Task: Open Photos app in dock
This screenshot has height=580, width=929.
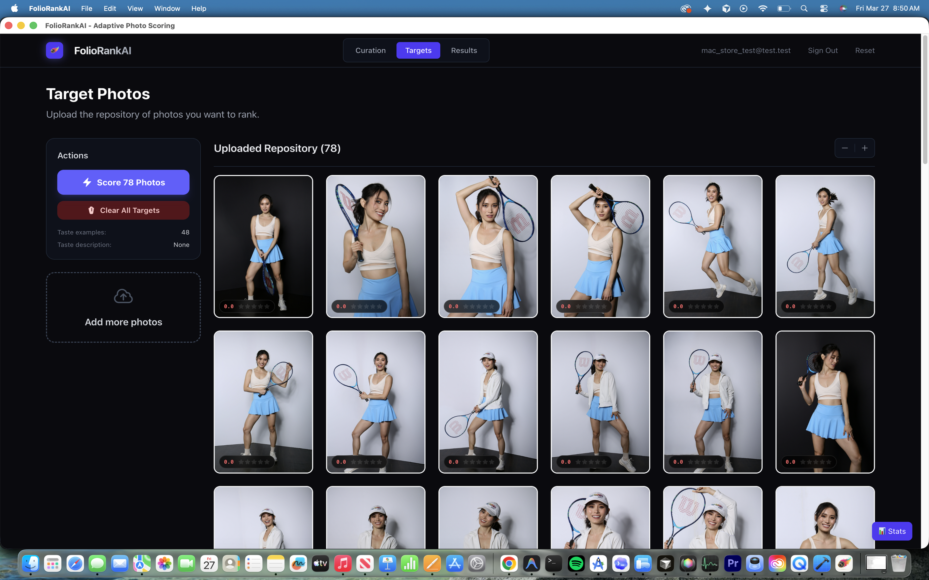Action: pyautogui.click(x=164, y=564)
